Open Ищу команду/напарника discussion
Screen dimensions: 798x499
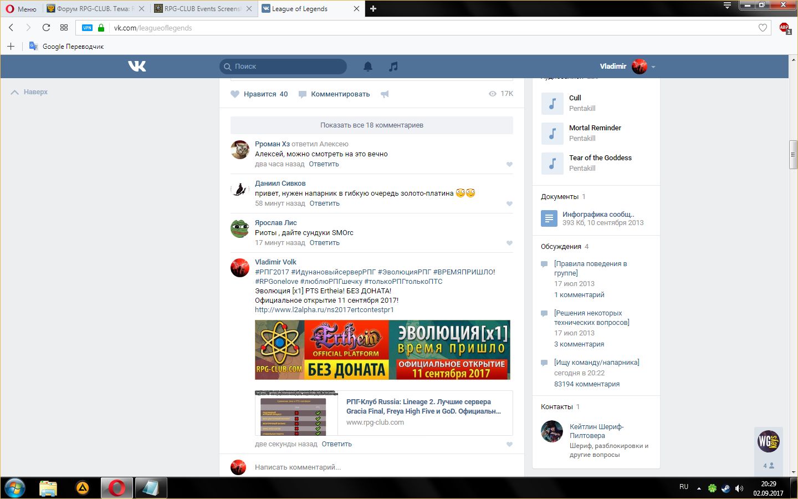[597, 363]
